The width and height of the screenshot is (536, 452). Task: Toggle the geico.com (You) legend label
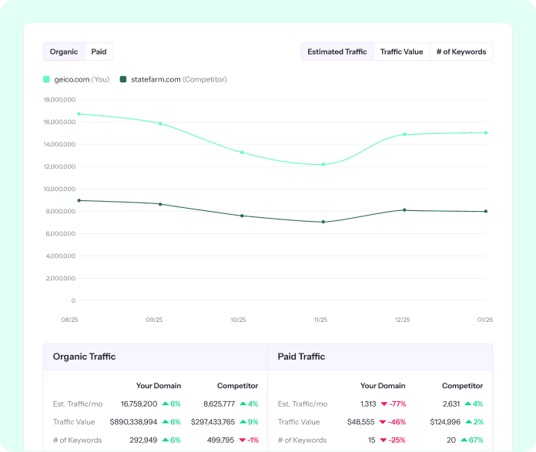82,79
